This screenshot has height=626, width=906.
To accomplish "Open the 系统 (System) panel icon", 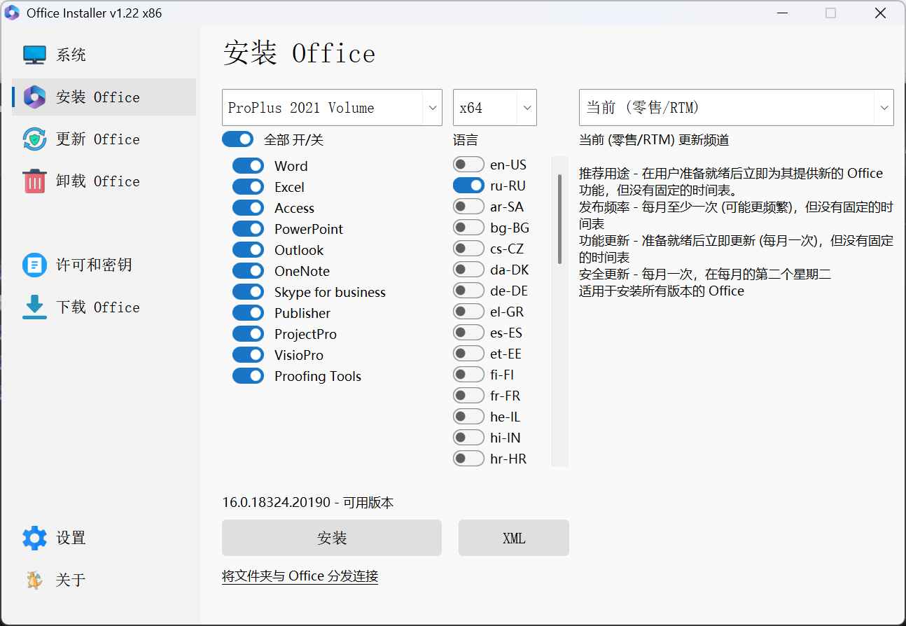I will click(34, 53).
